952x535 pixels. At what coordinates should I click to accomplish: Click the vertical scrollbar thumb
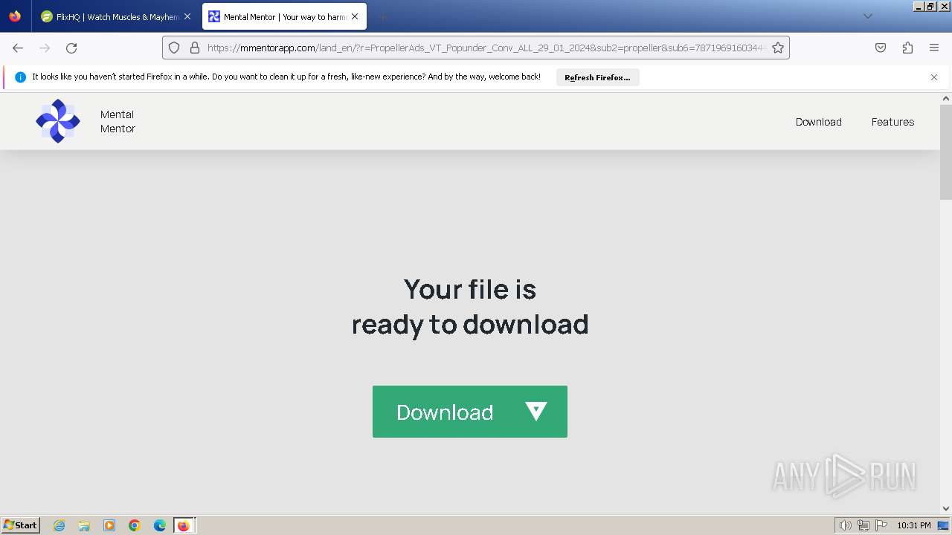click(x=946, y=152)
